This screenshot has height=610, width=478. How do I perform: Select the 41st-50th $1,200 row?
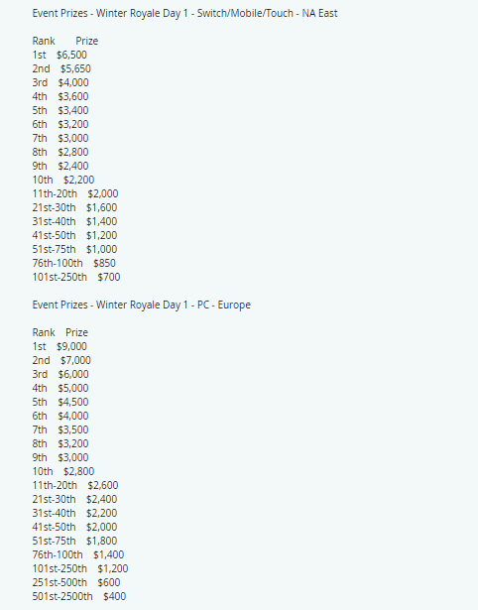pos(74,235)
